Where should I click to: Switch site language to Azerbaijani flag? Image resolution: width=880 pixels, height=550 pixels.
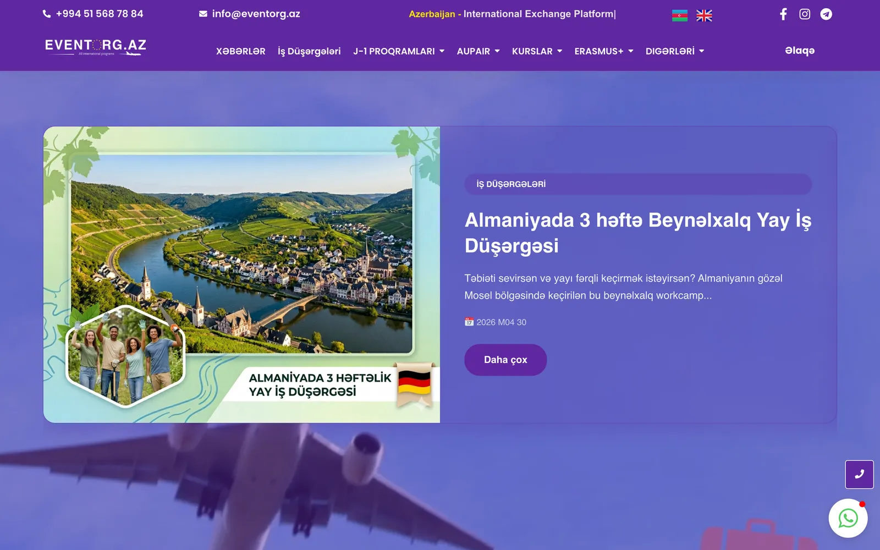click(x=680, y=15)
